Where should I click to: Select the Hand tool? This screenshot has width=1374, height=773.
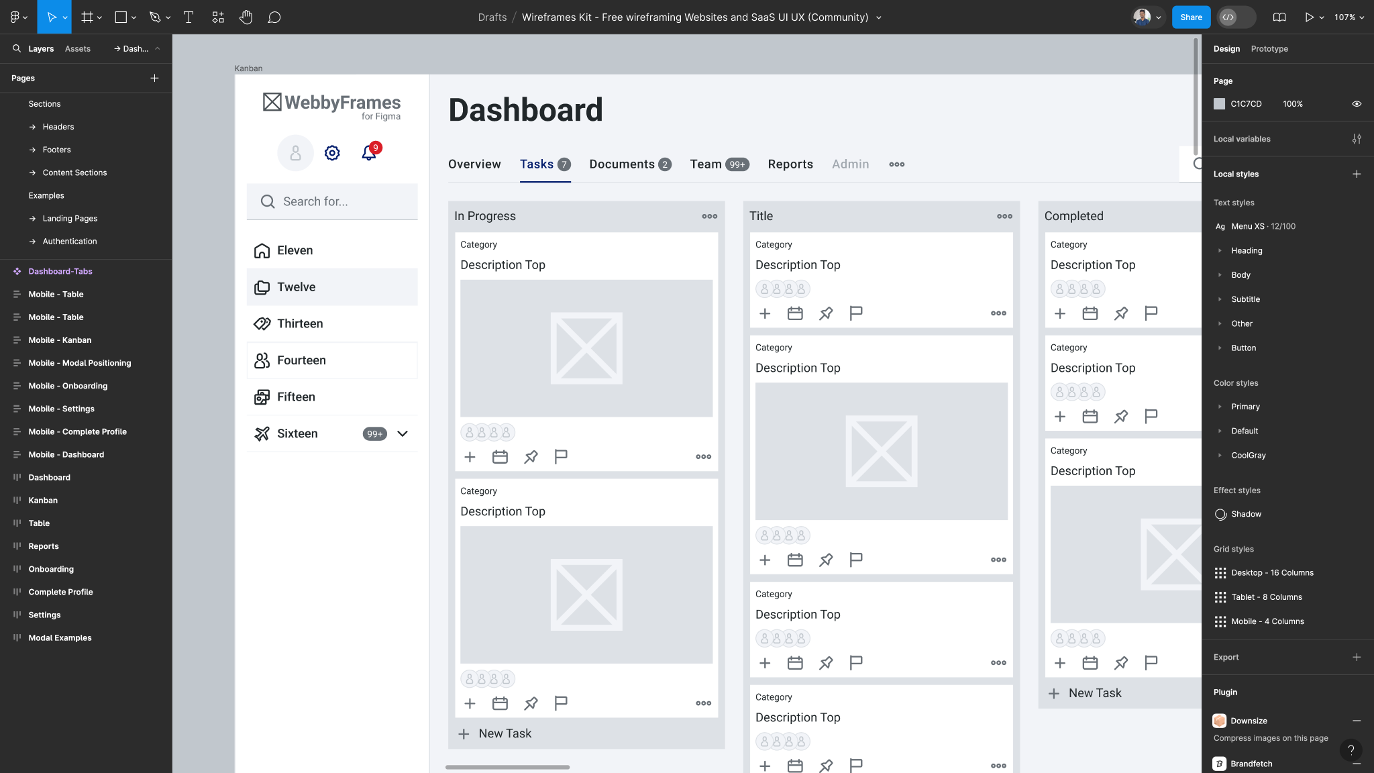coord(246,17)
